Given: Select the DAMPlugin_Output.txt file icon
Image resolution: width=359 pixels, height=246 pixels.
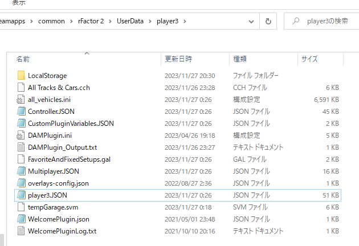Looking at the screenshot, I should (x=21, y=147).
